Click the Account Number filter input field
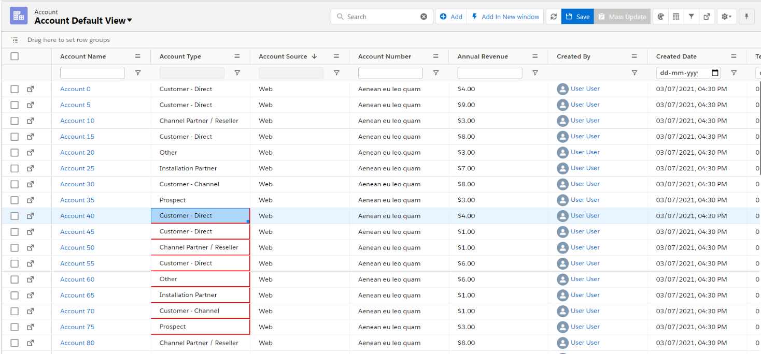 [390, 73]
